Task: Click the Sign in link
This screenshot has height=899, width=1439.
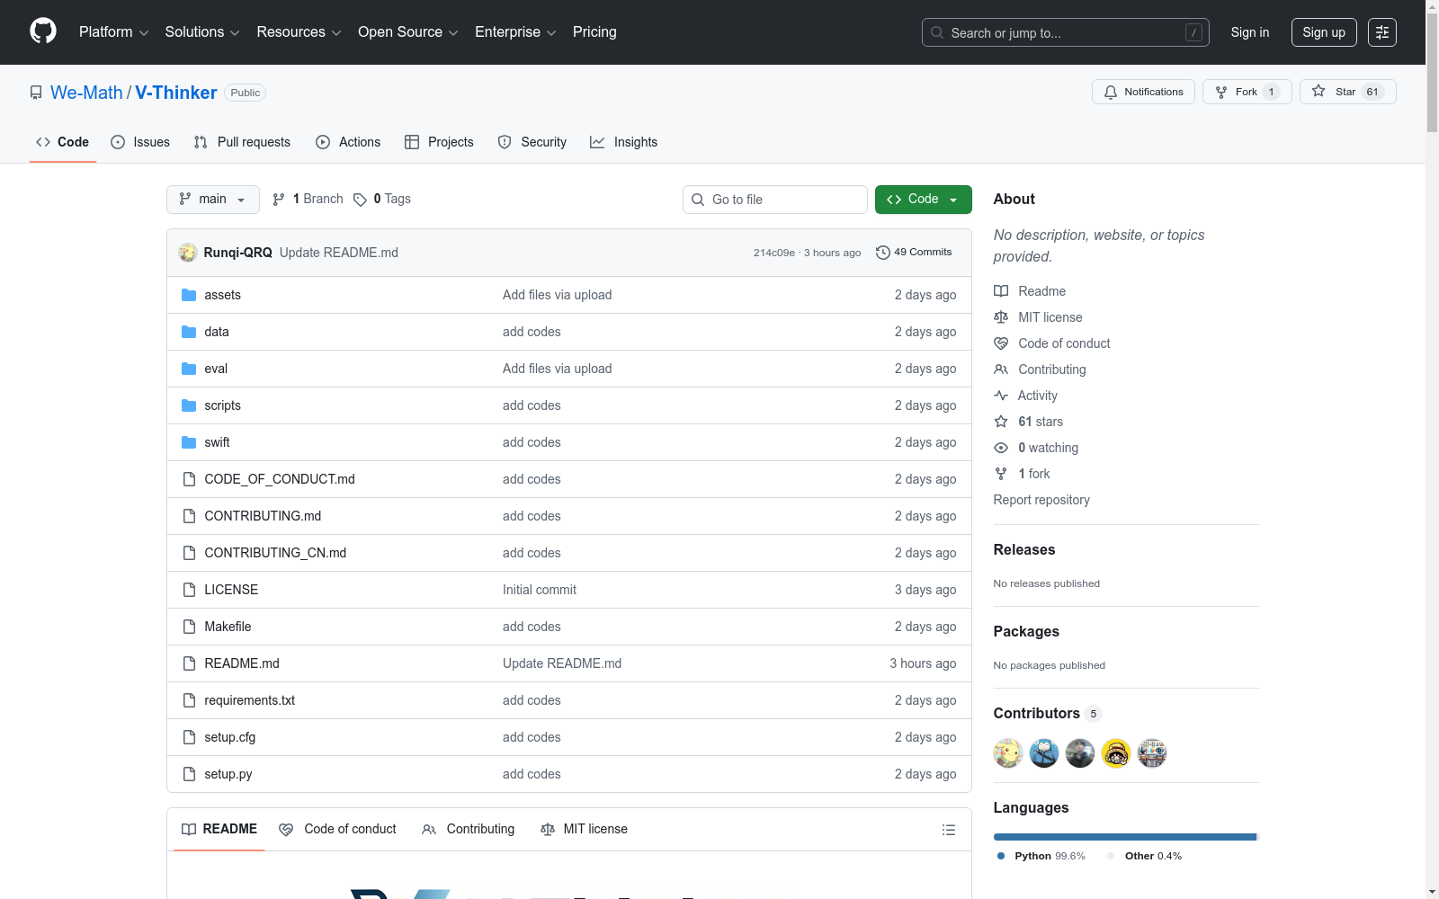Action: point(1250,32)
